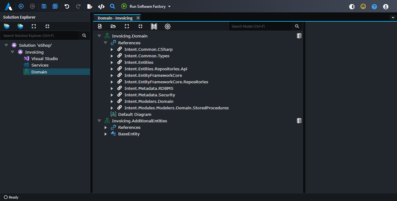Click the Intent Architect logo icon
This screenshot has width=397, height=201.
point(8,6)
